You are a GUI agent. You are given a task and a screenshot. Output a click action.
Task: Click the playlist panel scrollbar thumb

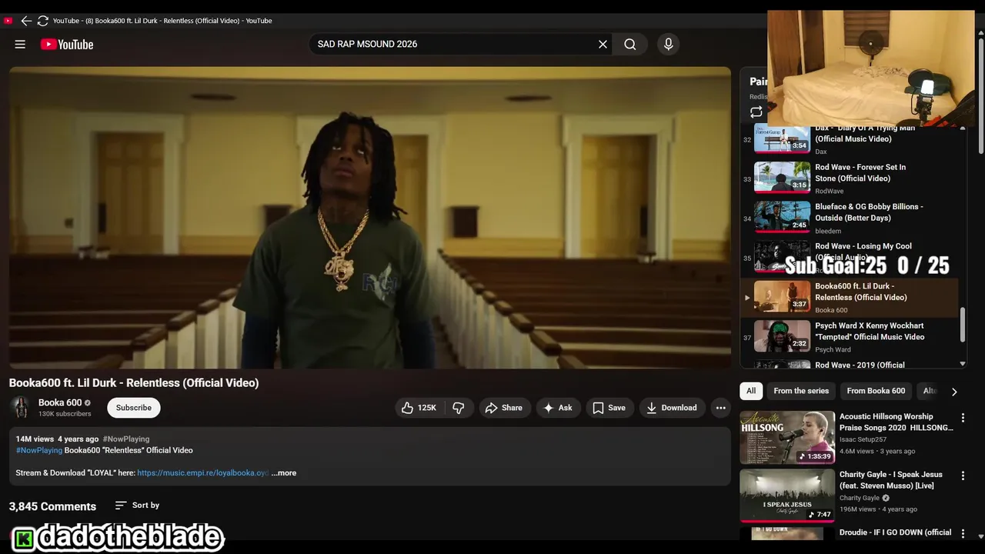pos(963,325)
